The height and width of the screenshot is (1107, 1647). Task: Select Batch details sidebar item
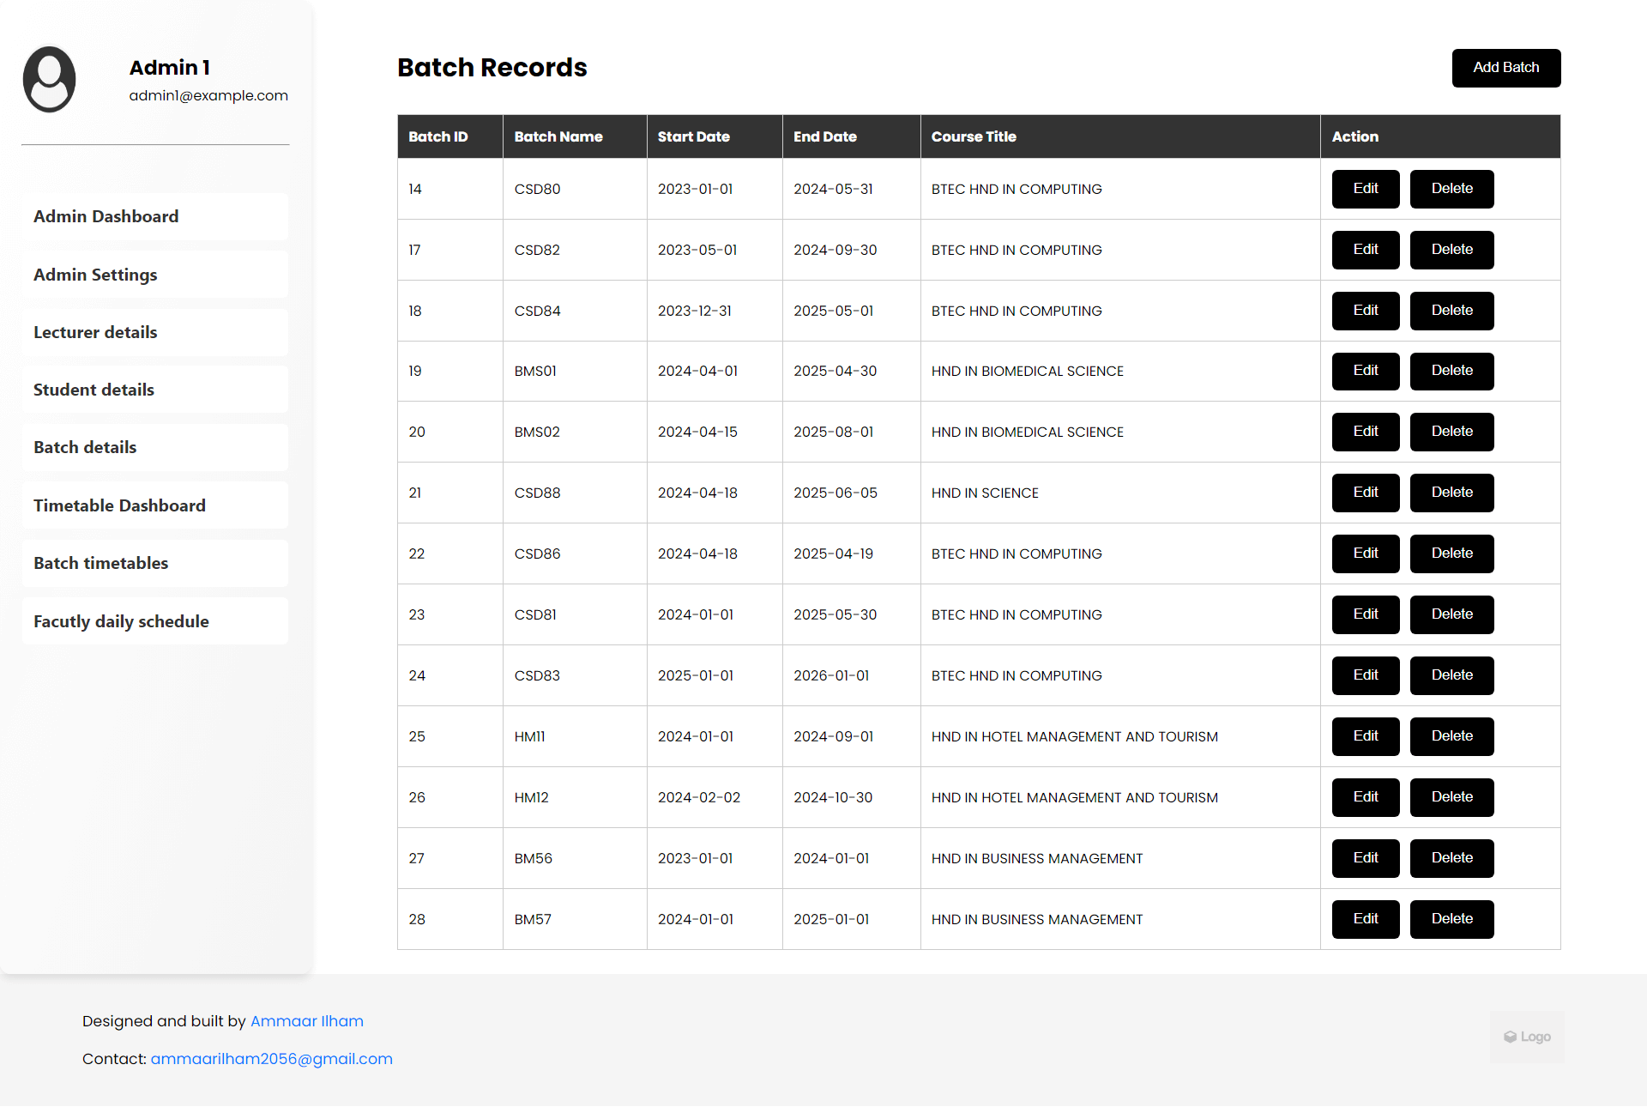coord(155,447)
